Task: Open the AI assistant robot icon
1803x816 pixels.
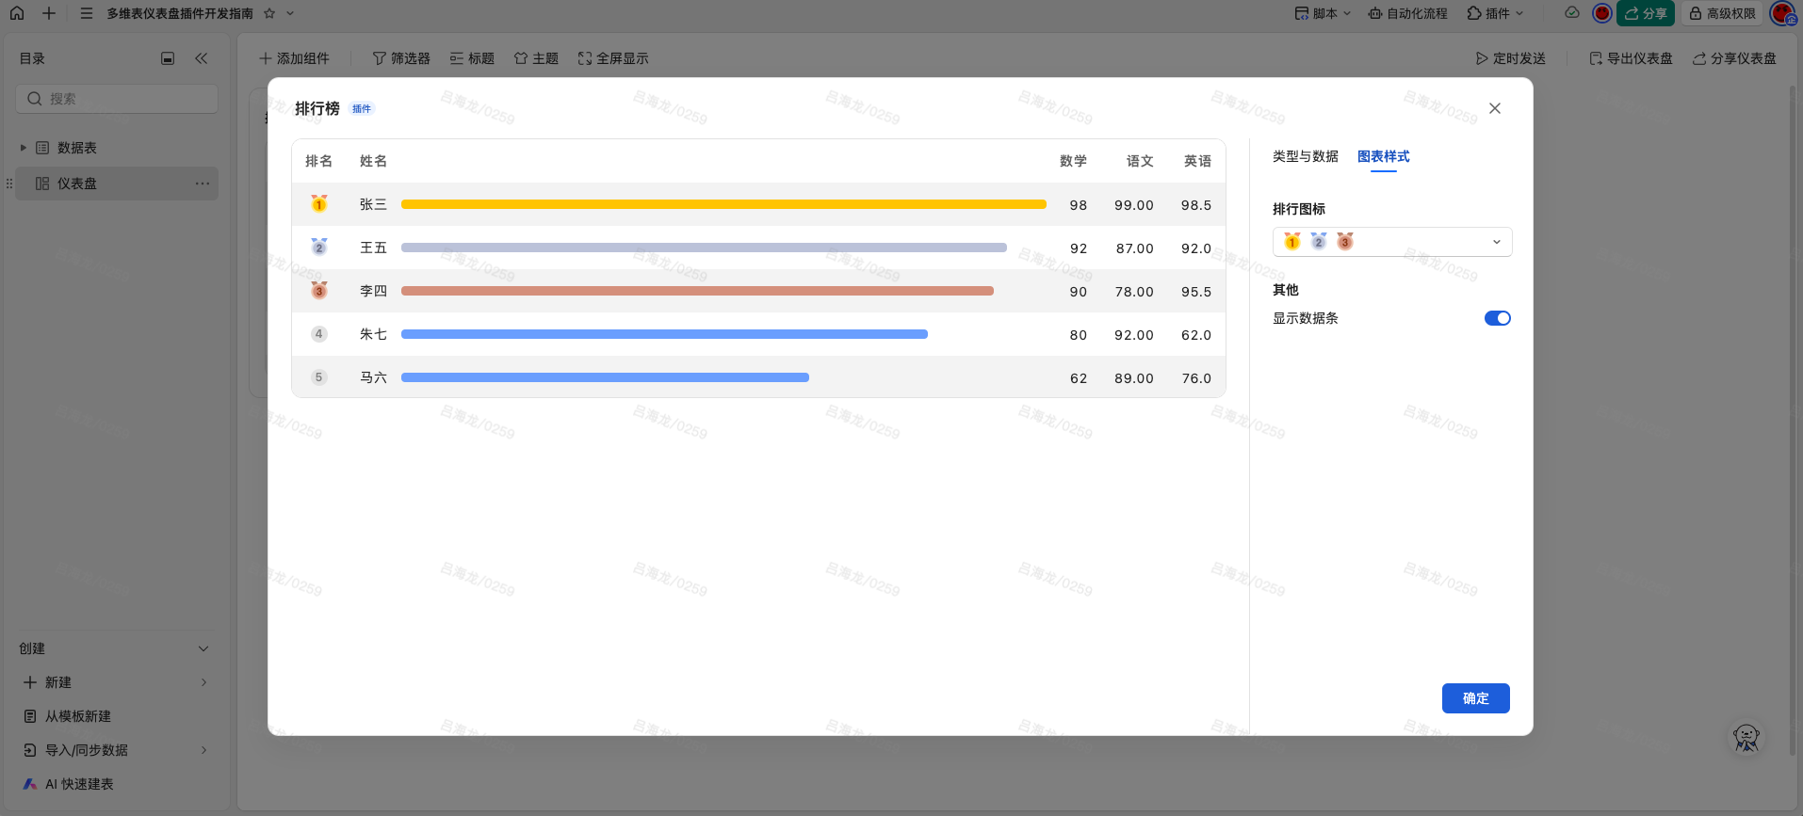Action: pos(1746,739)
